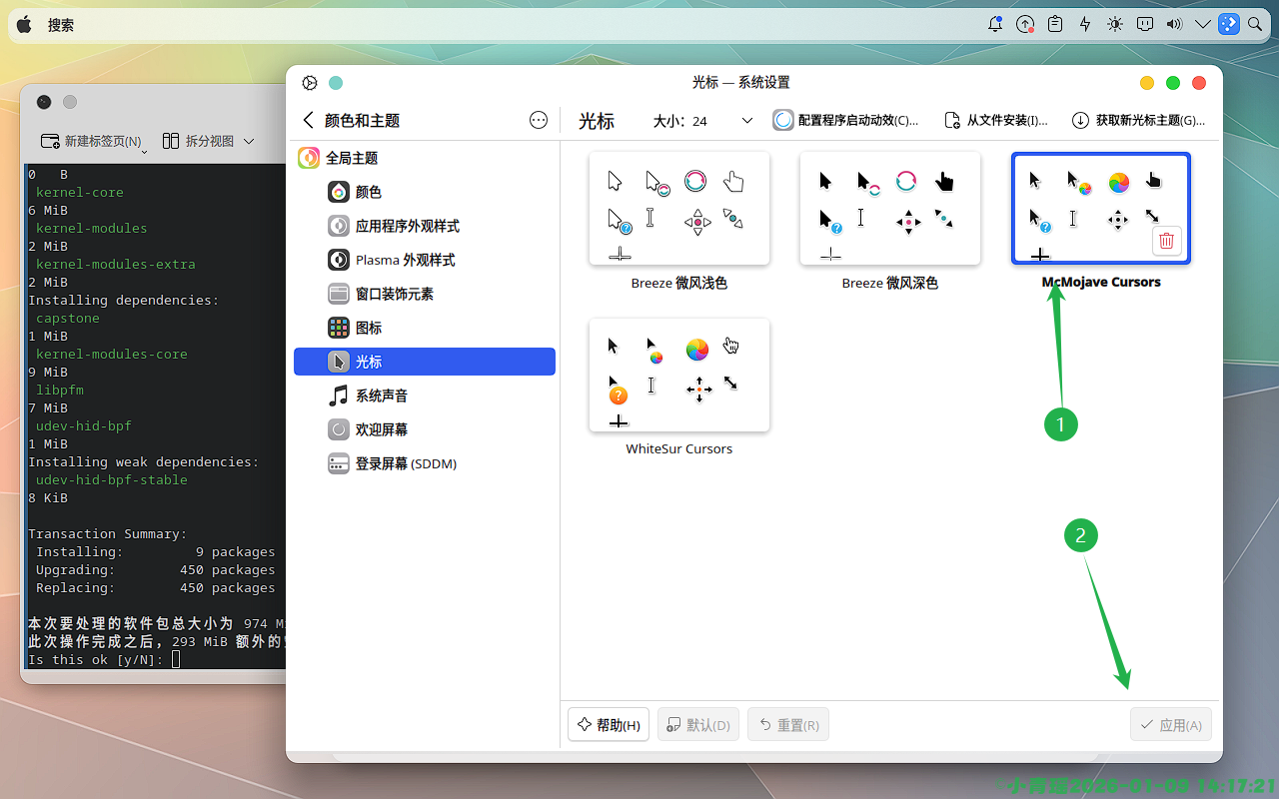
Task: Open the three-dot menu beside 颜色和主题
Action: [x=539, y=121]
